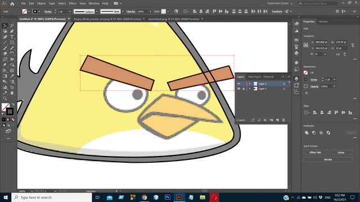
Task: Click the Group quick action button
Action: coord(341,152)
